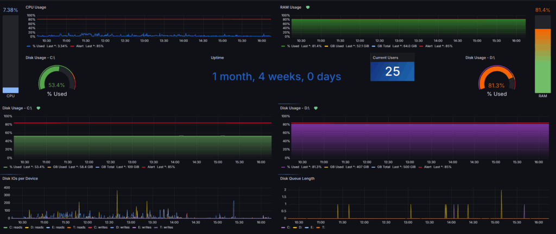Click the heart status icon on Disk Usage C:\ graph
556x234 pixels.
tap(39, 108)
